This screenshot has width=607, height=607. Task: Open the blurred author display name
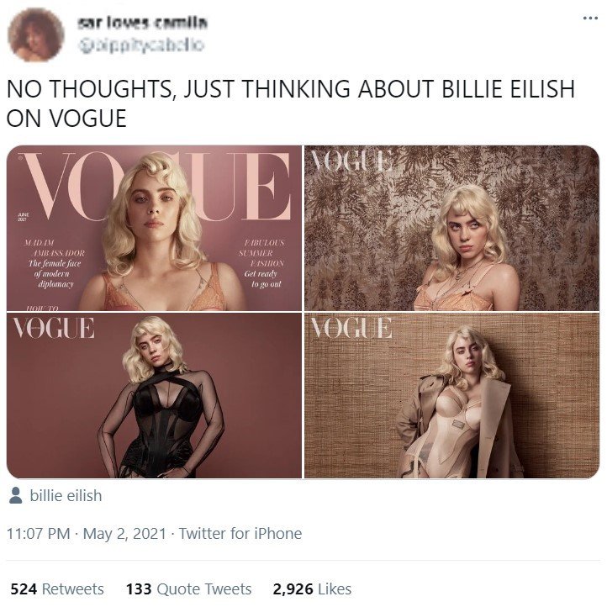click(142, 24)
